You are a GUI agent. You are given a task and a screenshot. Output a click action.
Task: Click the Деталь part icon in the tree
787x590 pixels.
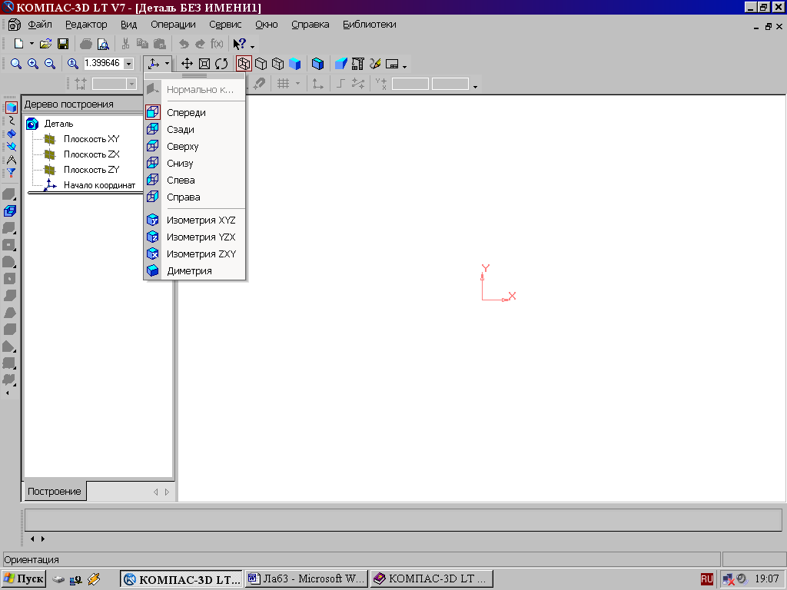[32, 124]
